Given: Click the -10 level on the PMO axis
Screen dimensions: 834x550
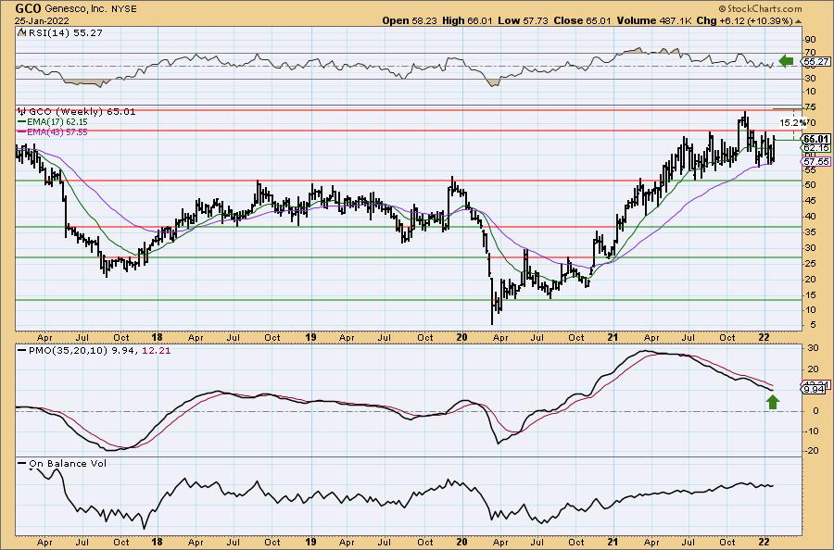Looking at the screenshot, I should tap(811, 431).
